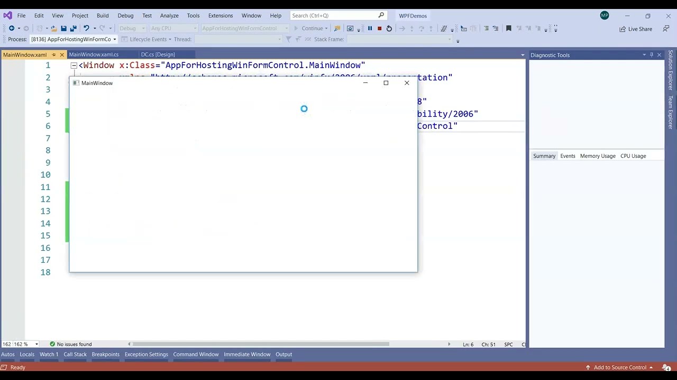
Task: Restart the debugging session
Action: pyautogui.click(x=389, y=28)
